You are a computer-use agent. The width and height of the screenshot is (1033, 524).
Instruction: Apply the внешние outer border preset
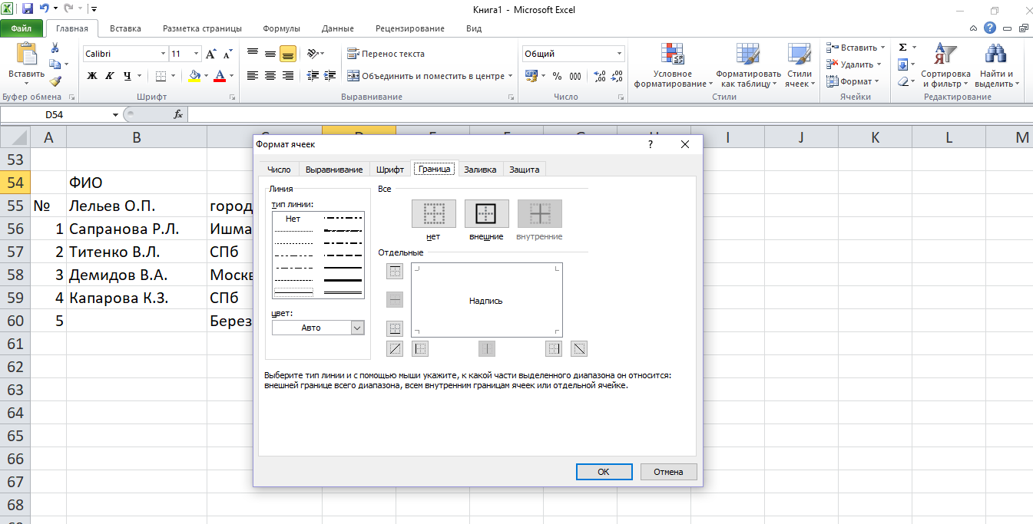pyautogui.click(x=486, y=214)
